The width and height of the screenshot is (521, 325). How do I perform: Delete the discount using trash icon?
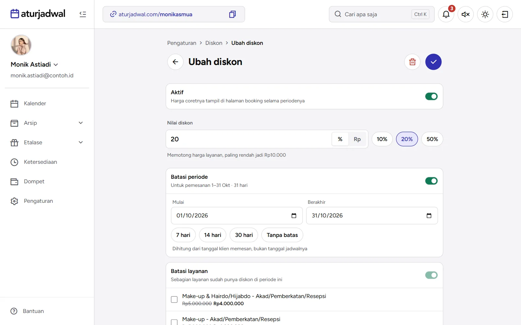412,62
